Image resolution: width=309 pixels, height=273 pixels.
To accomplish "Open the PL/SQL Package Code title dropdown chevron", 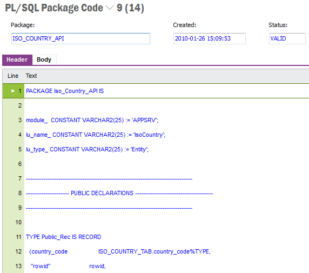I will (x=110, y=8).
